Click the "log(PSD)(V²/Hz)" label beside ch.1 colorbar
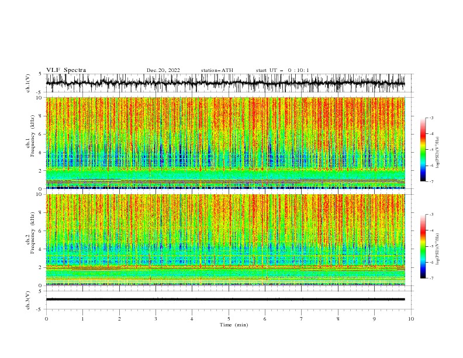Viewport: 463px width, 358px height. tap(437, 153)
